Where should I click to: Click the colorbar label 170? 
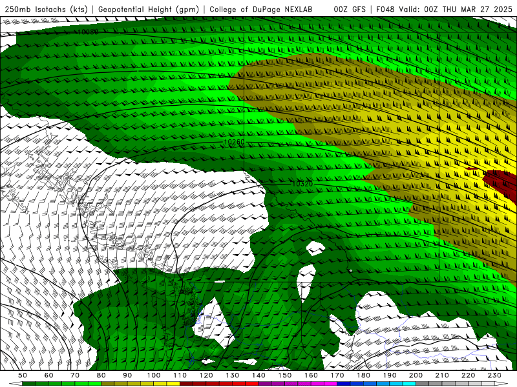pos(337,375)
